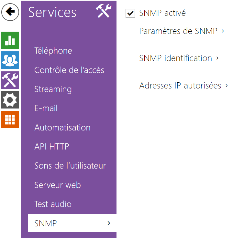The height and width of the screenshot is (238, 244).
Task: Select the purple Services tools icon
Action: point(10,80)
